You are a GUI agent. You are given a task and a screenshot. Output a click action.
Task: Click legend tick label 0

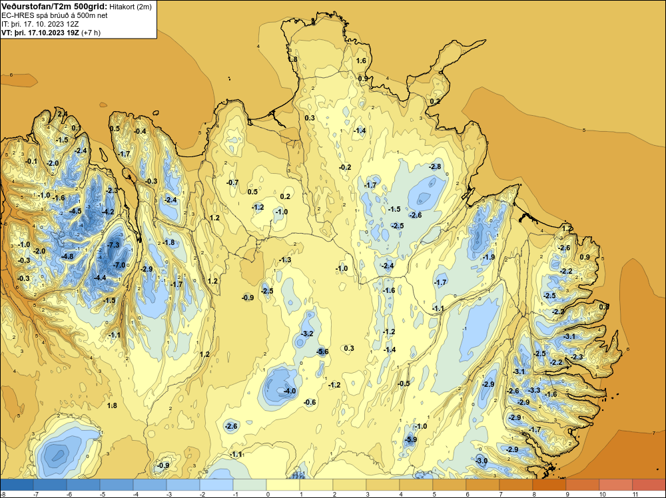[268, 494]
